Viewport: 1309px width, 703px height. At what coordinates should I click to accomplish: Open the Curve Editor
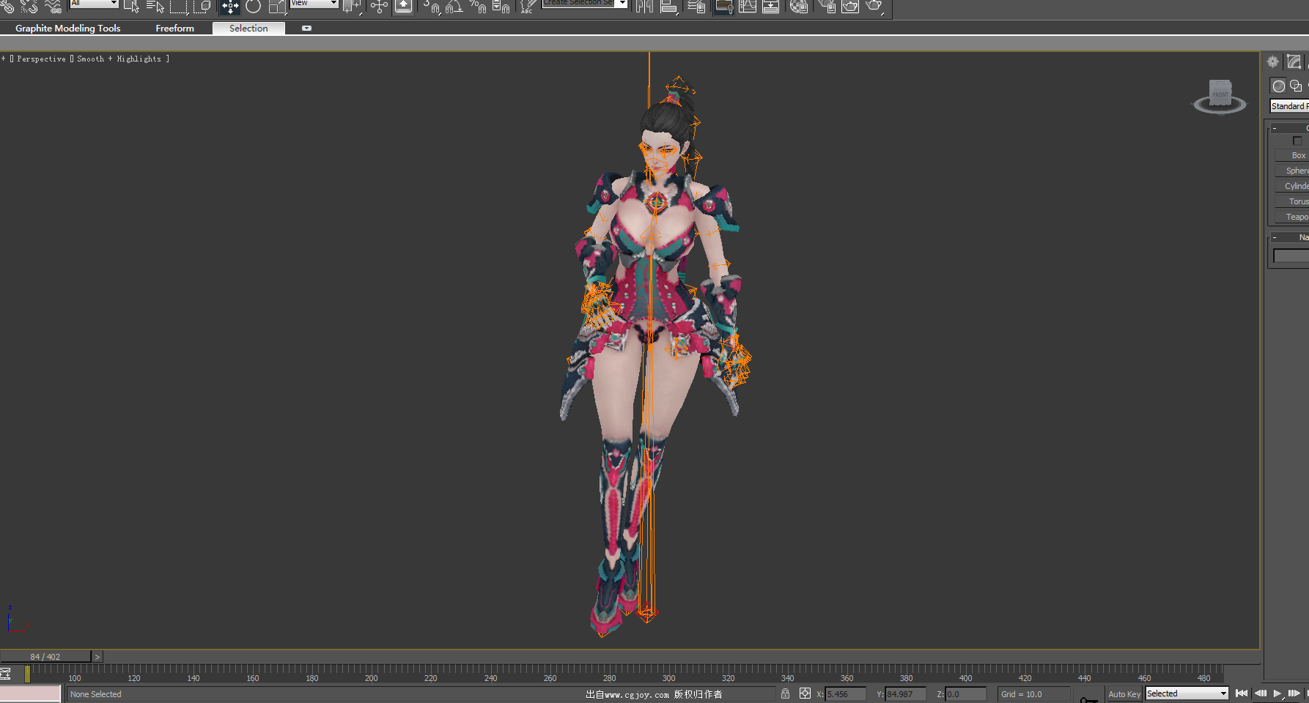click(x=748, y=7)
